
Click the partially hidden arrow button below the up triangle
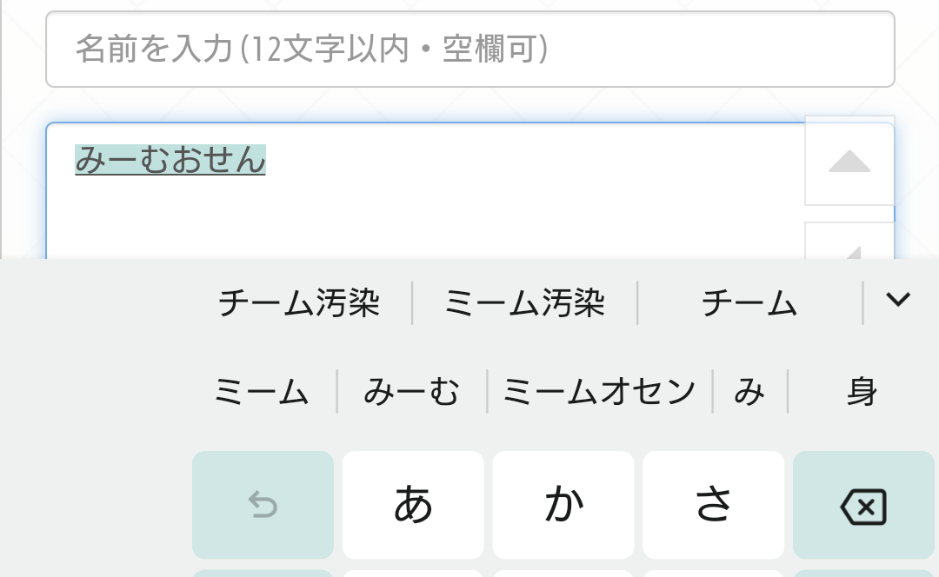click(x=849, y=242)
